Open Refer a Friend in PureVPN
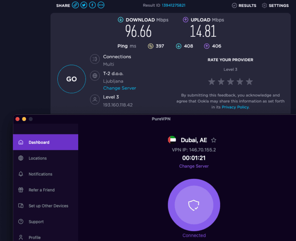The height and width of the screenshot is (241, 296). [x=45, y=190]
